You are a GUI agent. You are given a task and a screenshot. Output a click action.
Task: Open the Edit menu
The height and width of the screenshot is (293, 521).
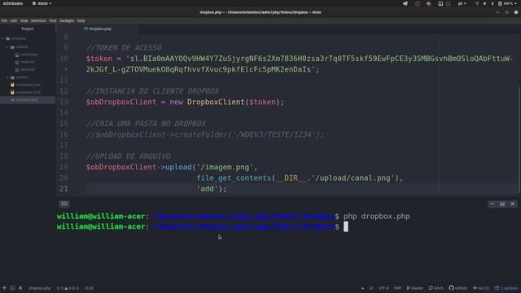14,20
